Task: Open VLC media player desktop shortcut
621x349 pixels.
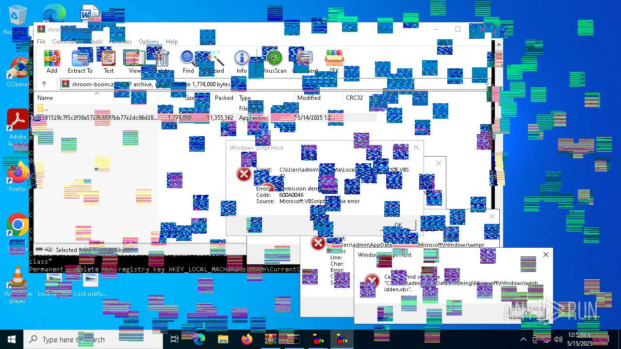Action: pyautogui.click(x=18, y=285)
